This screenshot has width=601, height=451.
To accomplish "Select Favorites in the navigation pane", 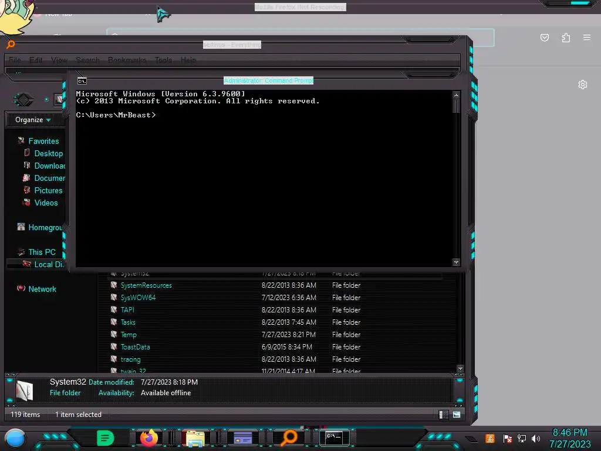I will pyautogui.click(x=43, y=141).
